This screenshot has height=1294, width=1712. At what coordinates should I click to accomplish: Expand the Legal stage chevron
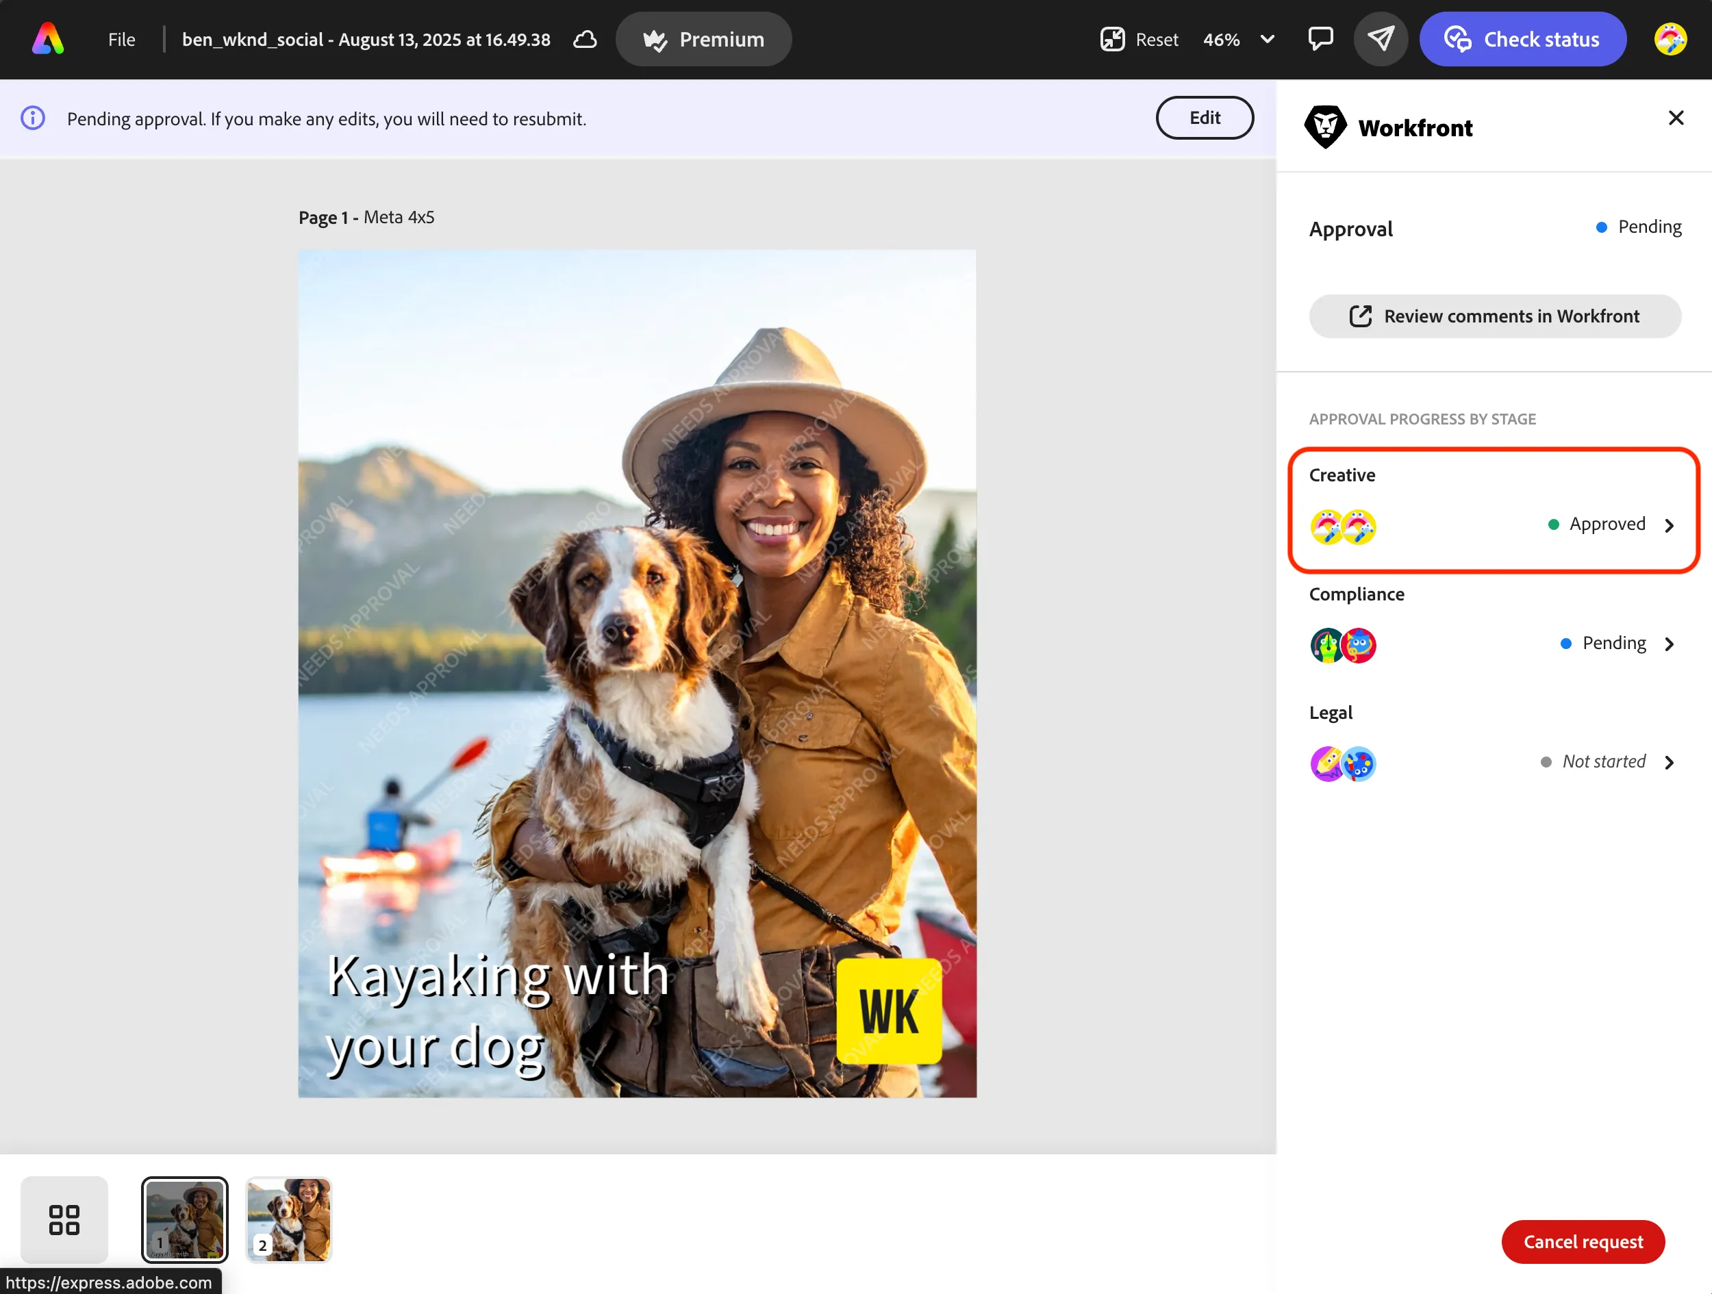click(1670, 762)
